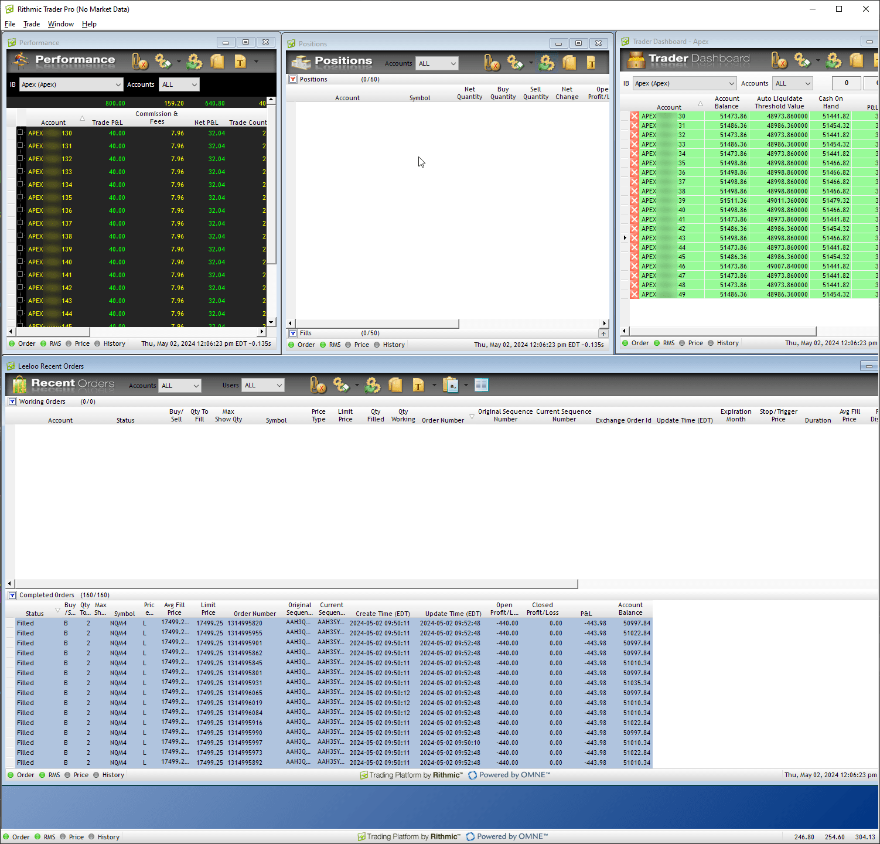Click the gear-eraser icon in Performance toolbar

pyautogui.click(x=163, y=61)
